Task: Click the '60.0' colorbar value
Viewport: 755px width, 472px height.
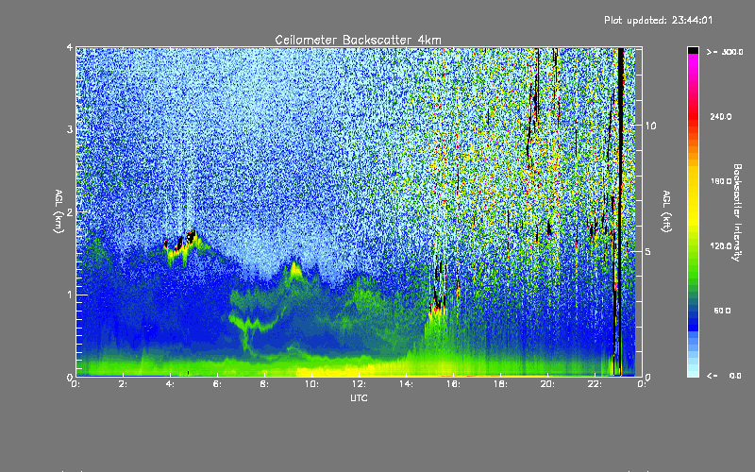Action: click(x=722, y=311)
